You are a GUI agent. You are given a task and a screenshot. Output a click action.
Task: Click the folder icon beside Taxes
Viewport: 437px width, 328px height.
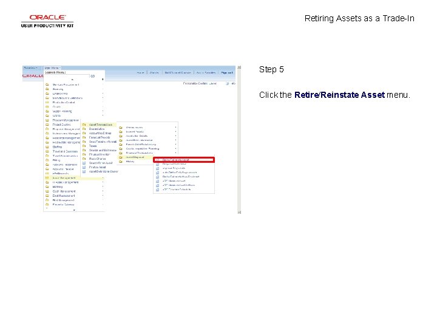click(x=84, y=146)
